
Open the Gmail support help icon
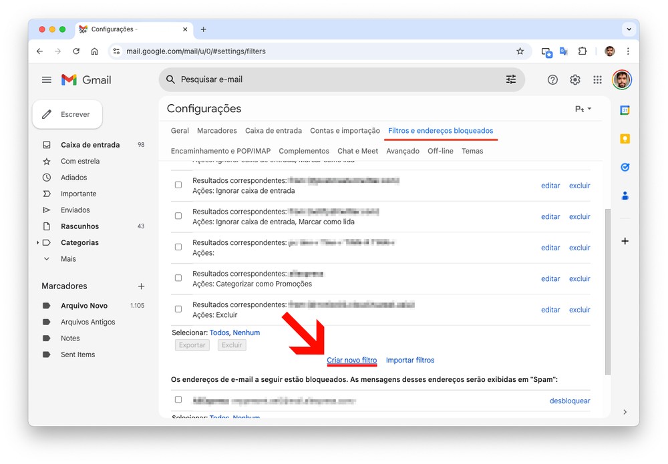pyautogui.click(x=552, y=80)
